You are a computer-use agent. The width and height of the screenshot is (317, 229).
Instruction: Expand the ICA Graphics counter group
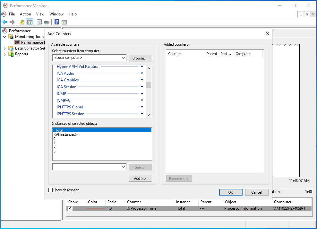click(142, 80)
